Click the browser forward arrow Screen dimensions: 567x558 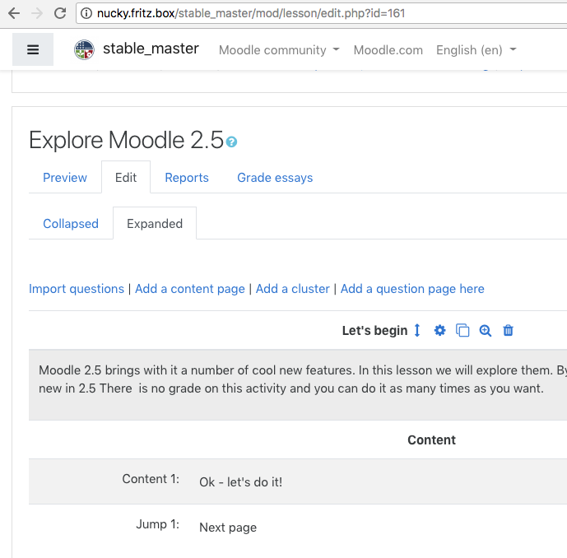click(37, 13)
